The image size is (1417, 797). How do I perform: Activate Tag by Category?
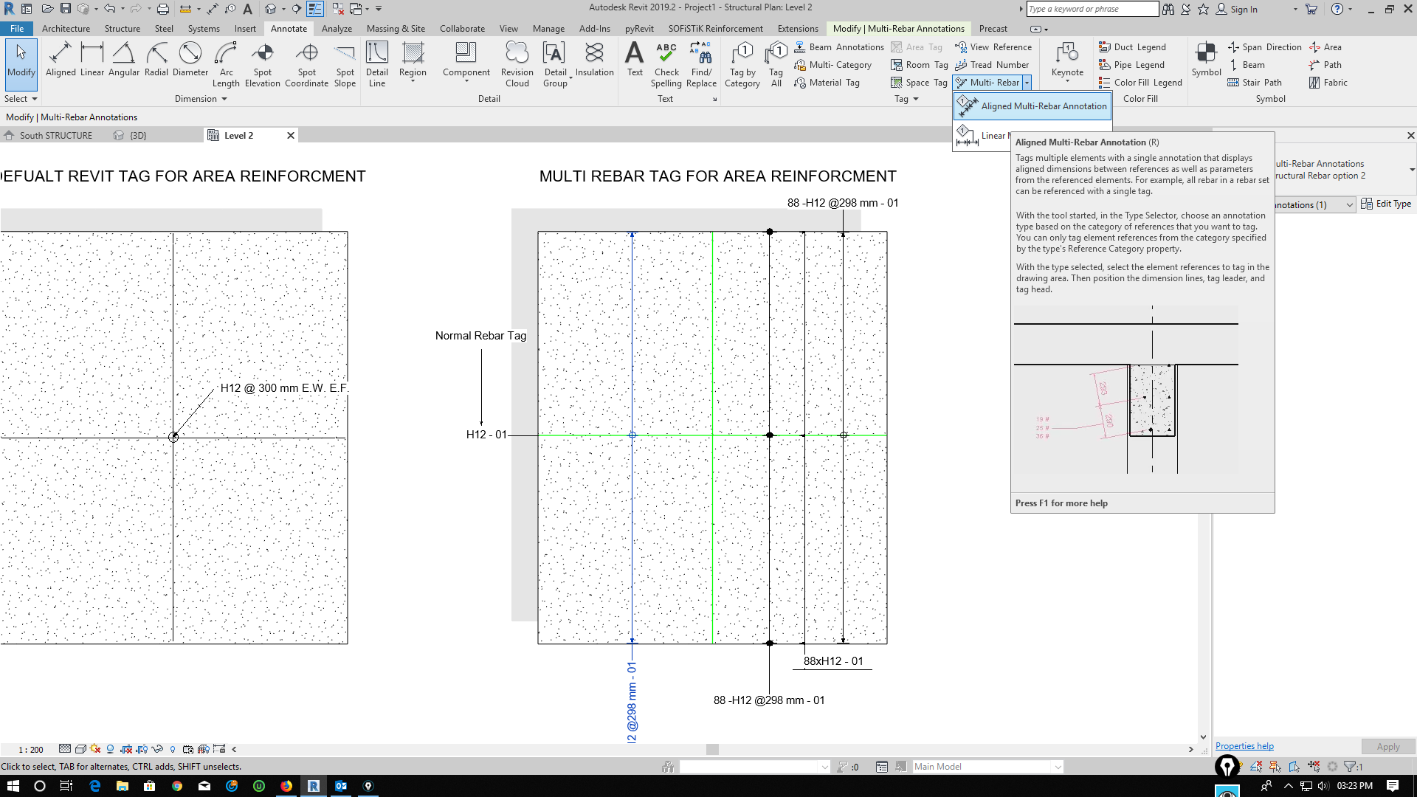[x=742, y=64]
